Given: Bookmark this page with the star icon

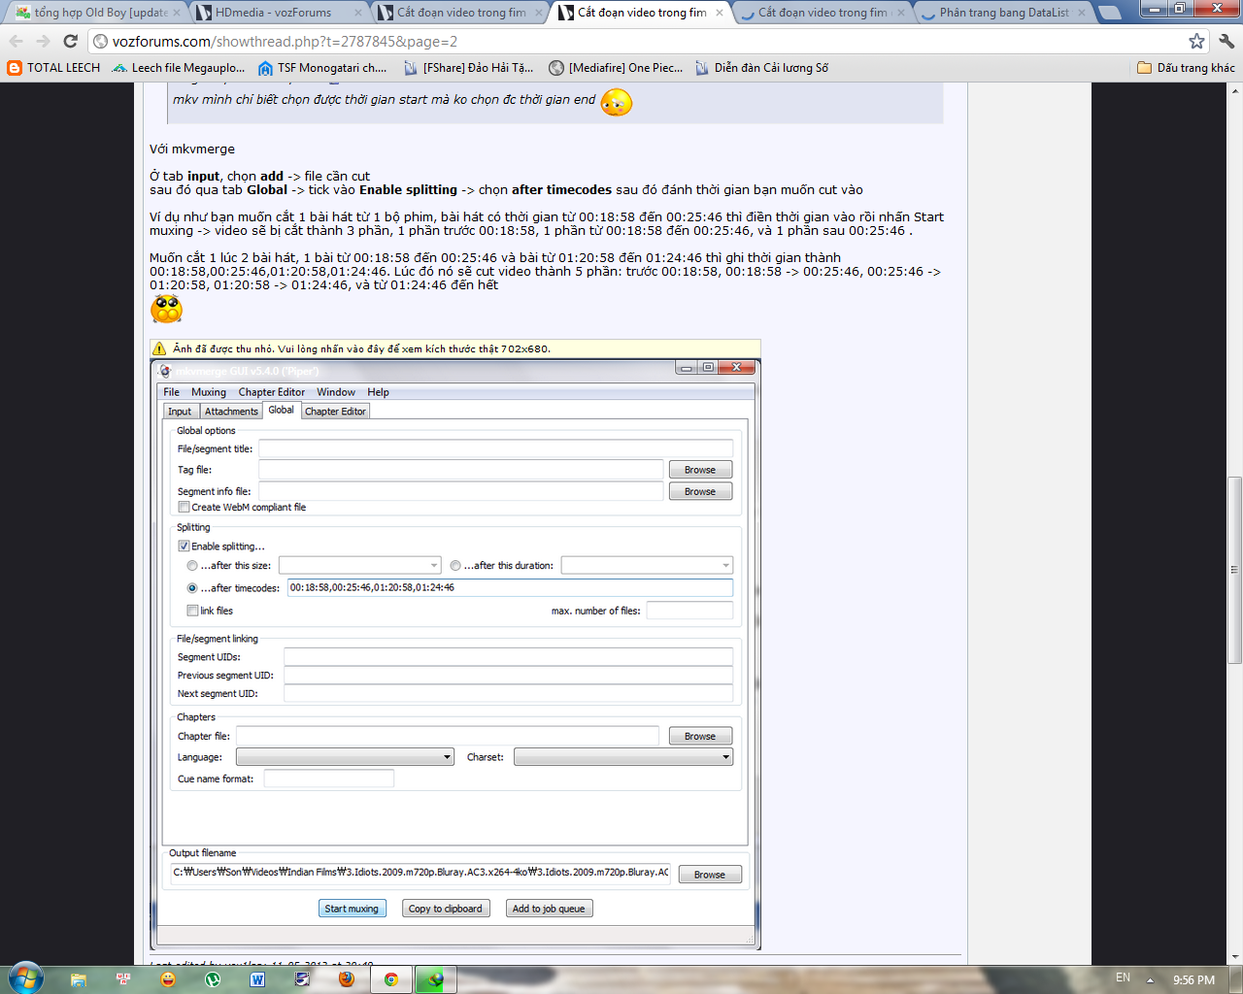Looking at the screenshot, I should coord(1196,41).
